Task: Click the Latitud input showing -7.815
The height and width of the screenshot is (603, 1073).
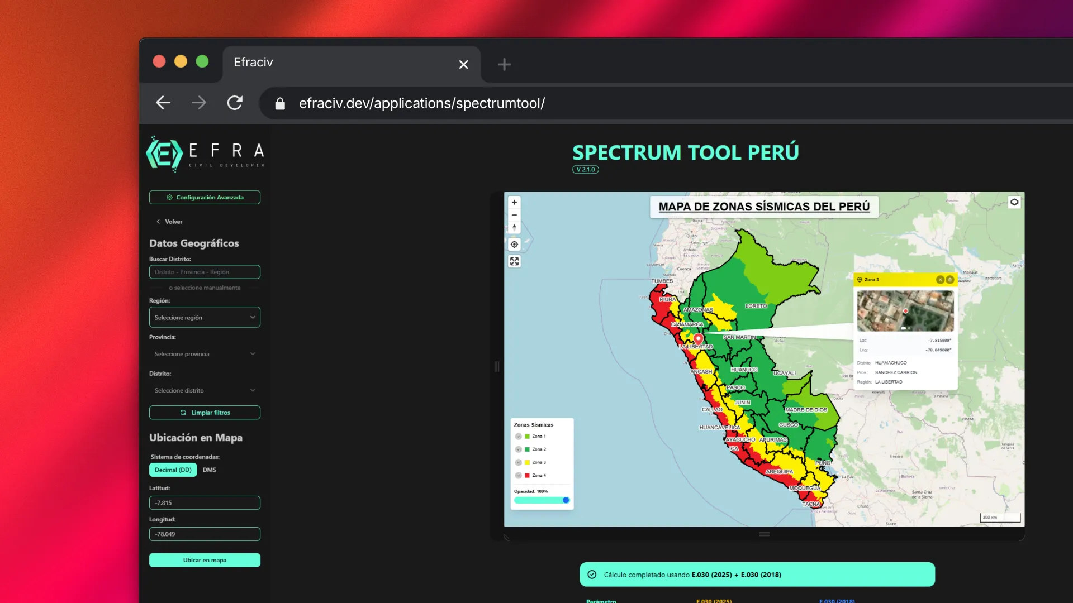Action: pyautogui.click(x=205, y=502)
